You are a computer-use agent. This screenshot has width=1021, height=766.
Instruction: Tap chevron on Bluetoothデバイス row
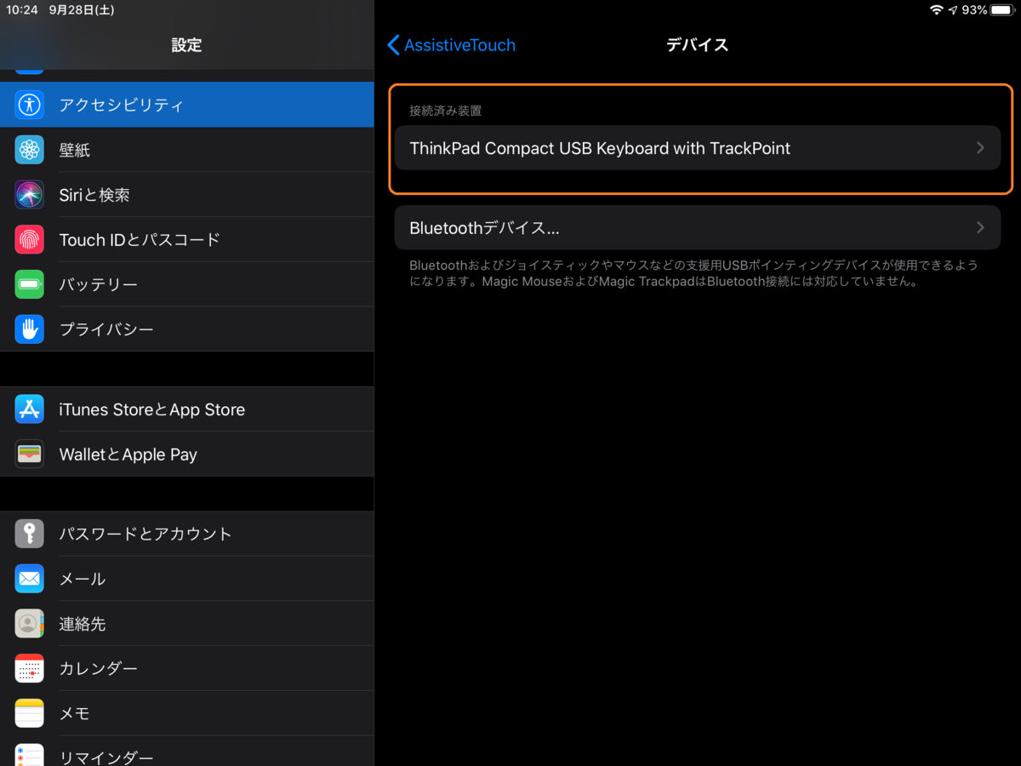(x=980, y=228)
